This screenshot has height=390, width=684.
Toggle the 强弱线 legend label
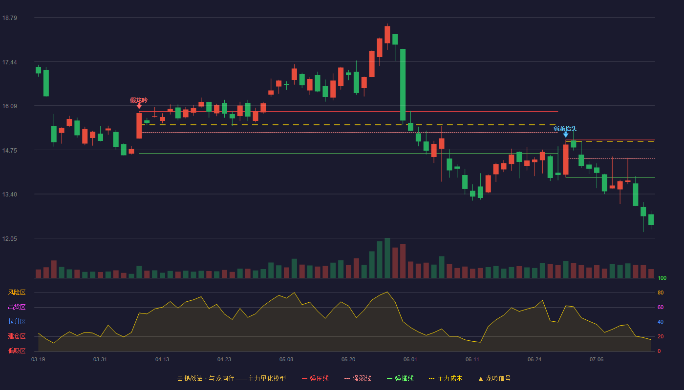click(x=362, y=379)
